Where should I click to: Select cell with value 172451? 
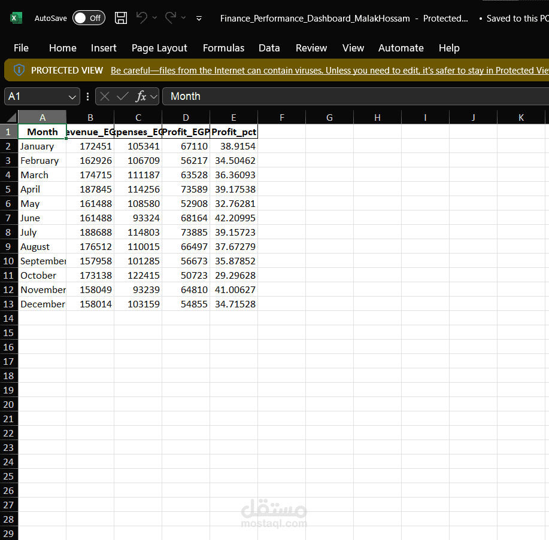point(90,146)
